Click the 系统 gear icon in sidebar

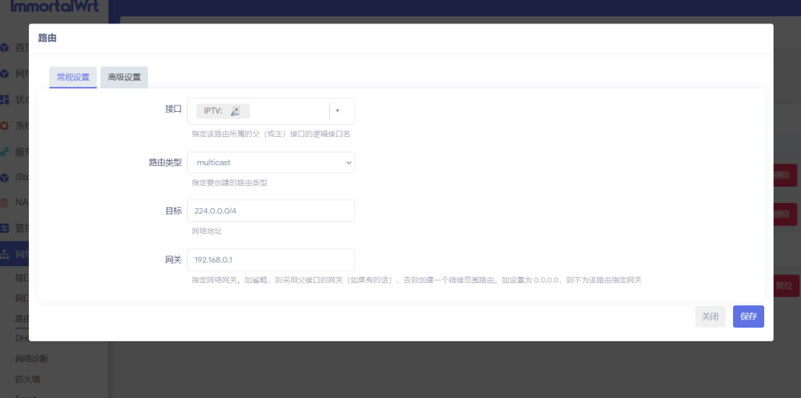(5, 125)
